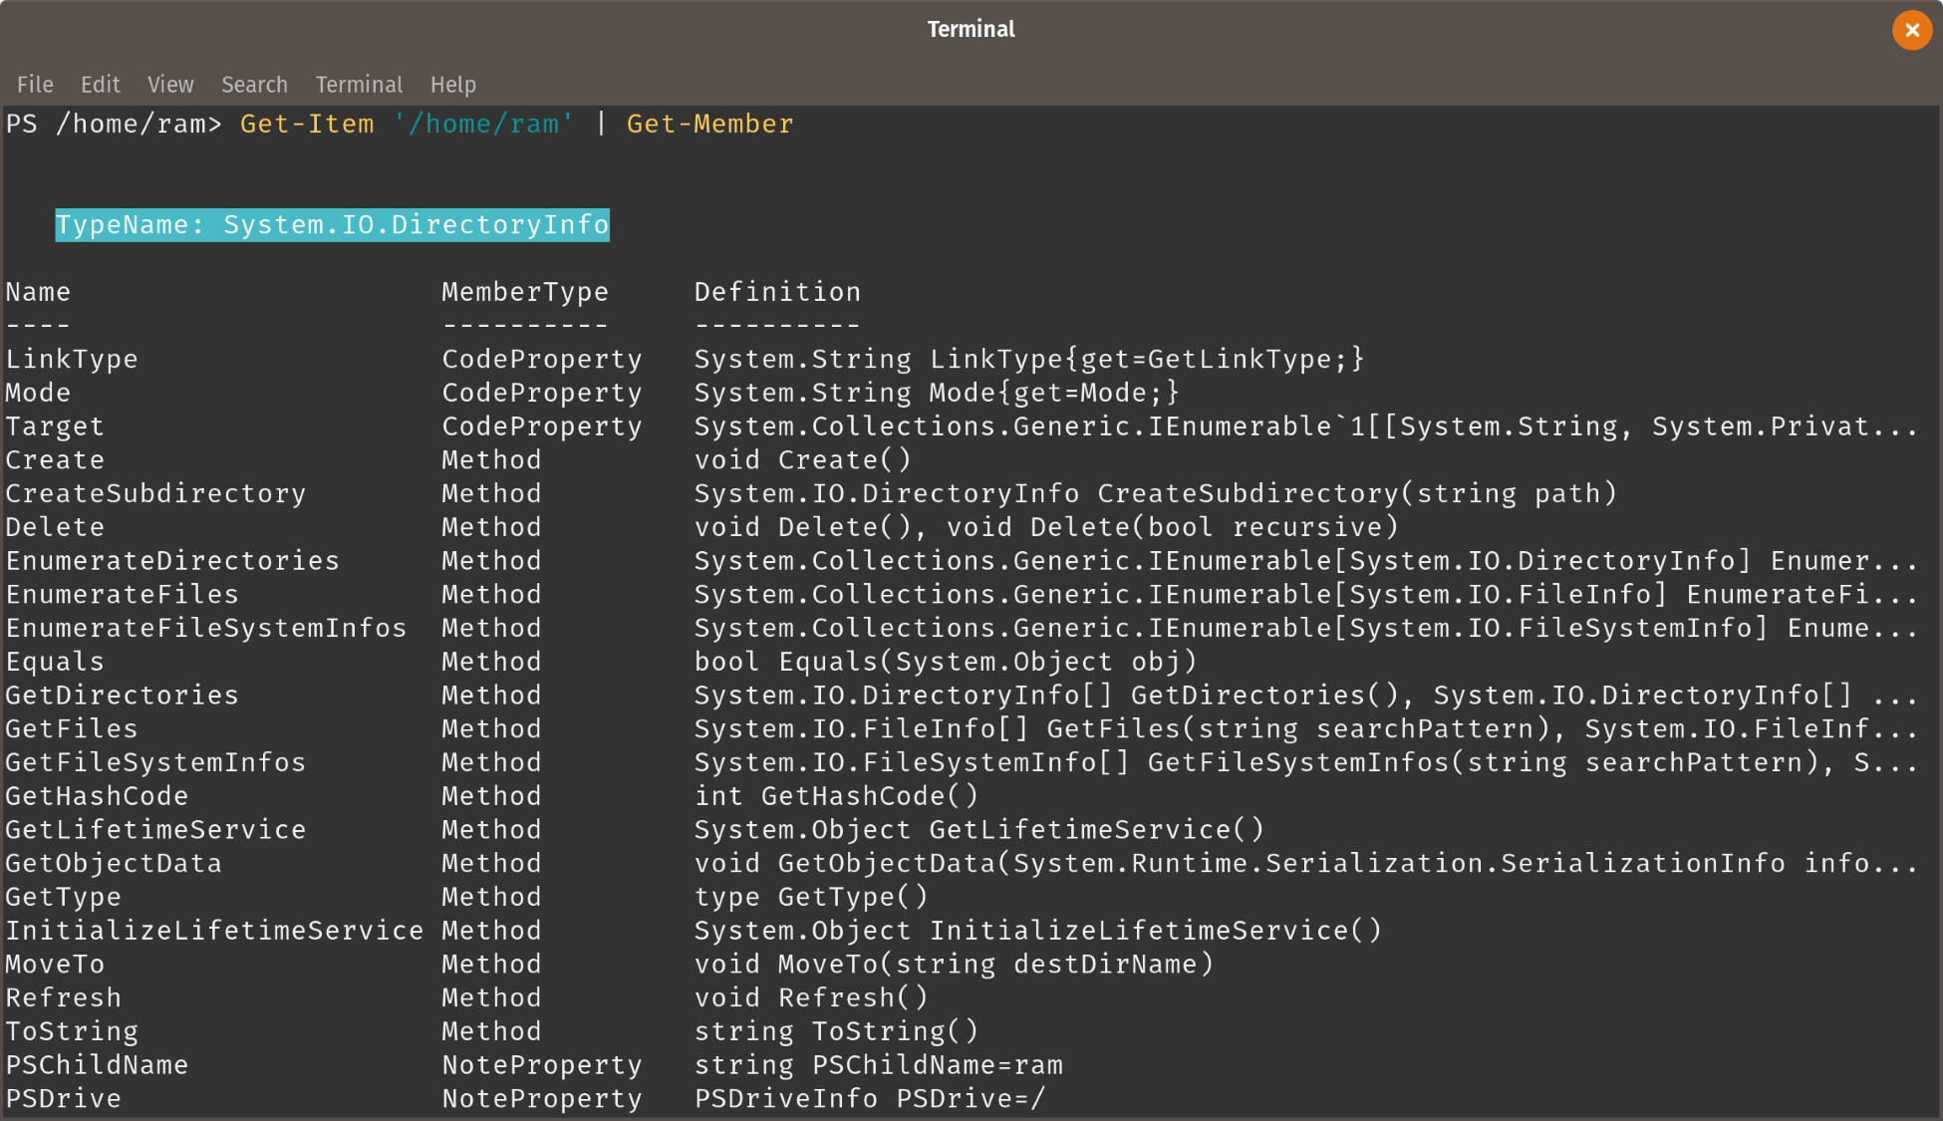Select the Mode member name
Screen dimensions: 1943x1121
pyautogui.click(x=38, y=393)
